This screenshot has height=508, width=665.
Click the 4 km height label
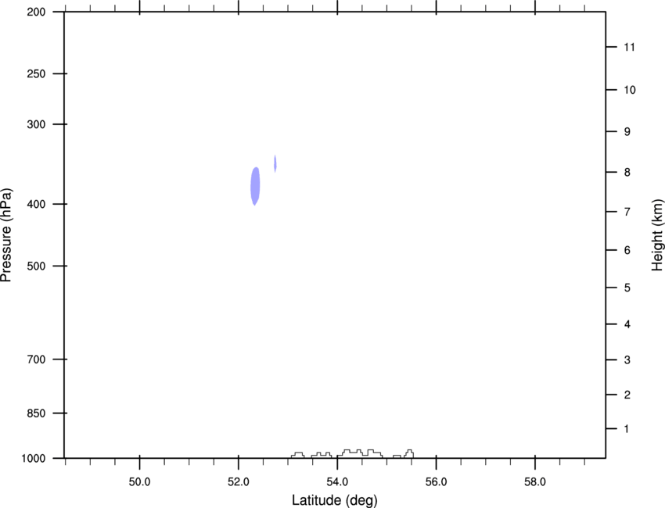tap(627, 324)
